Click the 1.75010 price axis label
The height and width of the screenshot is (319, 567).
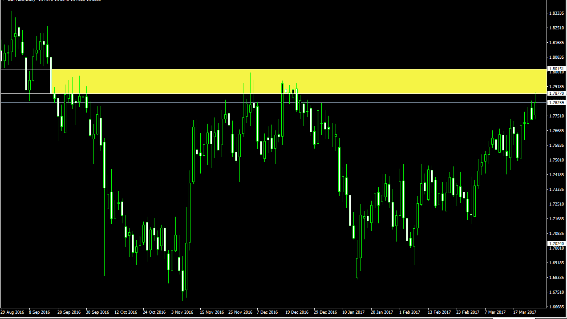click(557, 160)
